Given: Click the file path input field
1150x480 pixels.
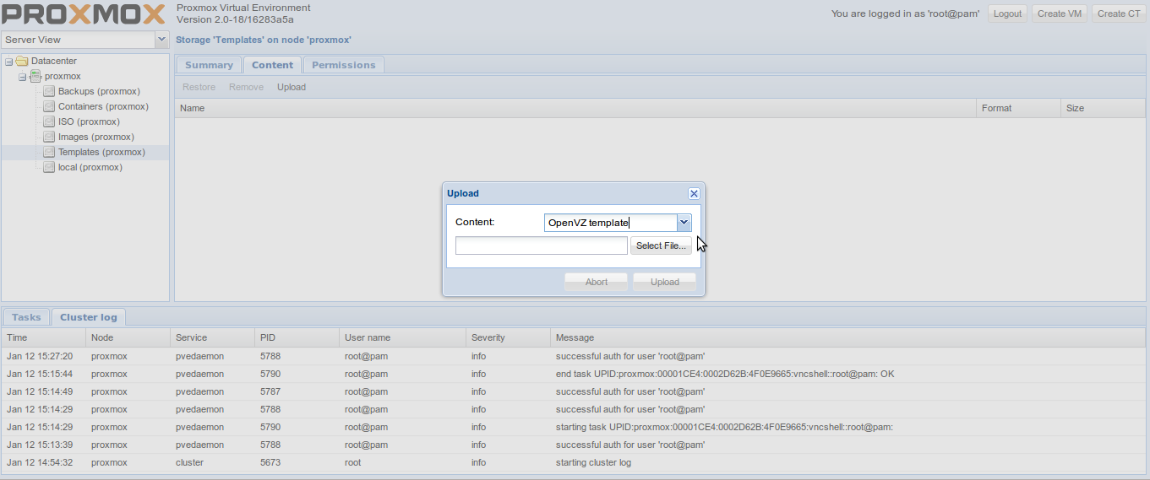Looking at the screenshot, I should (x=542, y=245).
